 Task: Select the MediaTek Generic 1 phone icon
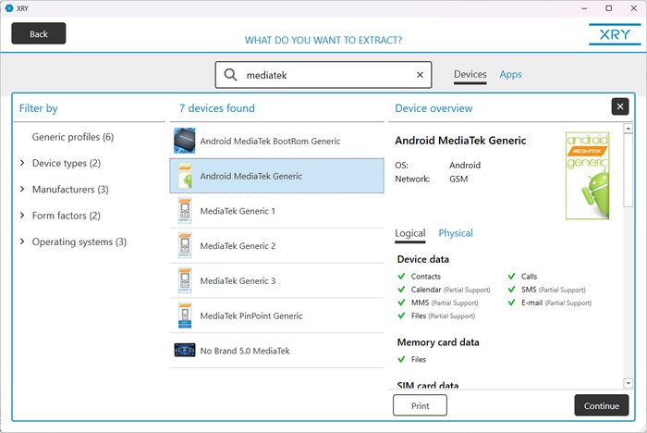tap(185, 211)
